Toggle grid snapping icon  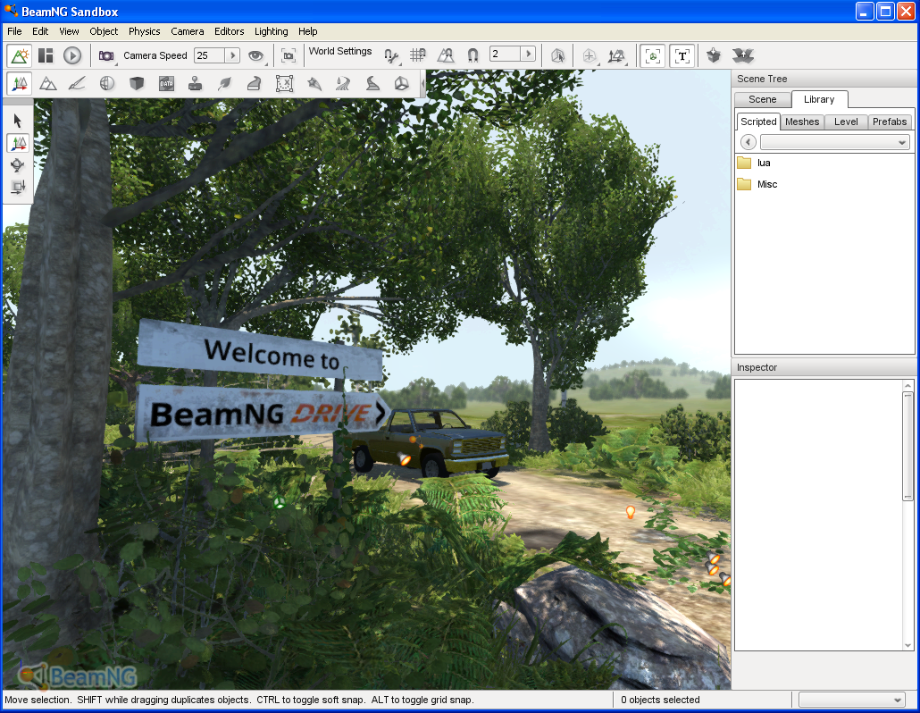tap(418, 55)
